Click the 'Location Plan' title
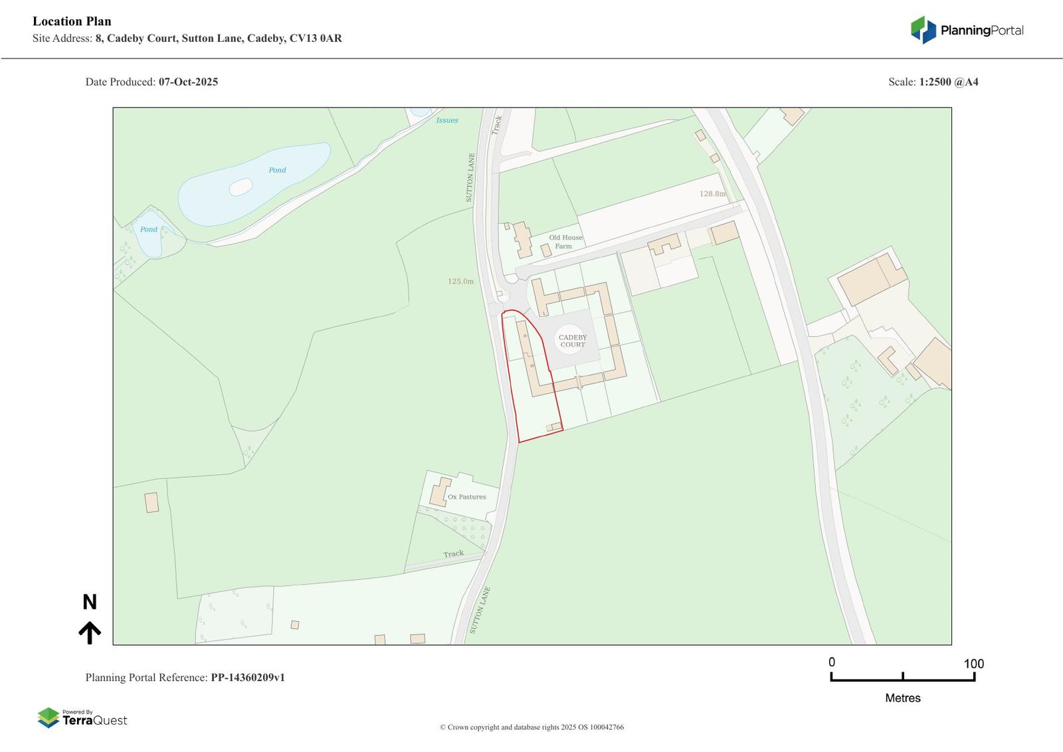 (x=72, y=21)
